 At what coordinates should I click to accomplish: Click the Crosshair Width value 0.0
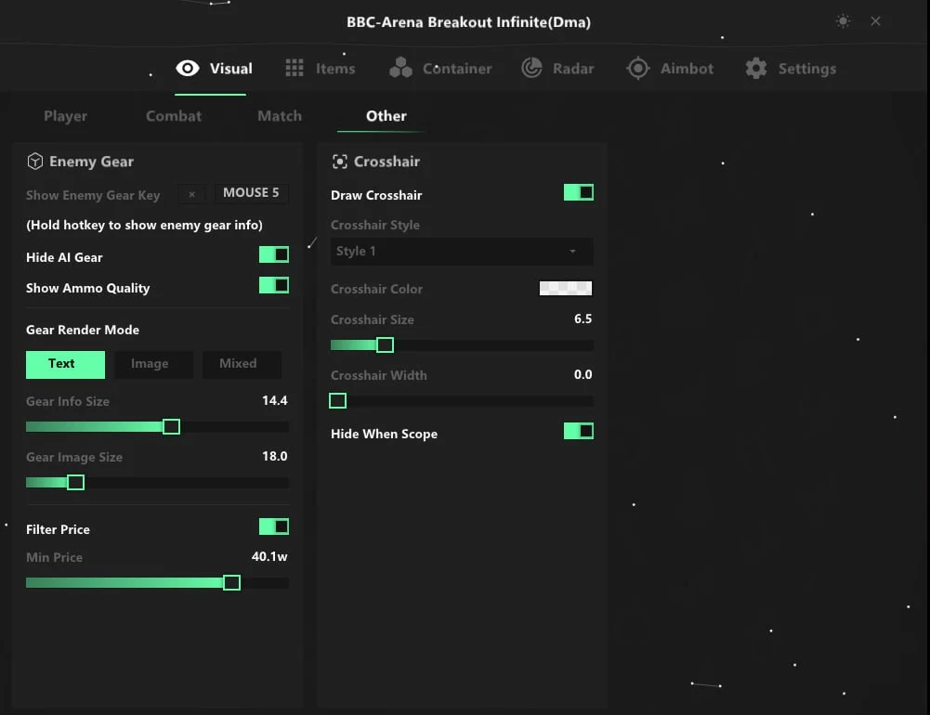[583, 375]
